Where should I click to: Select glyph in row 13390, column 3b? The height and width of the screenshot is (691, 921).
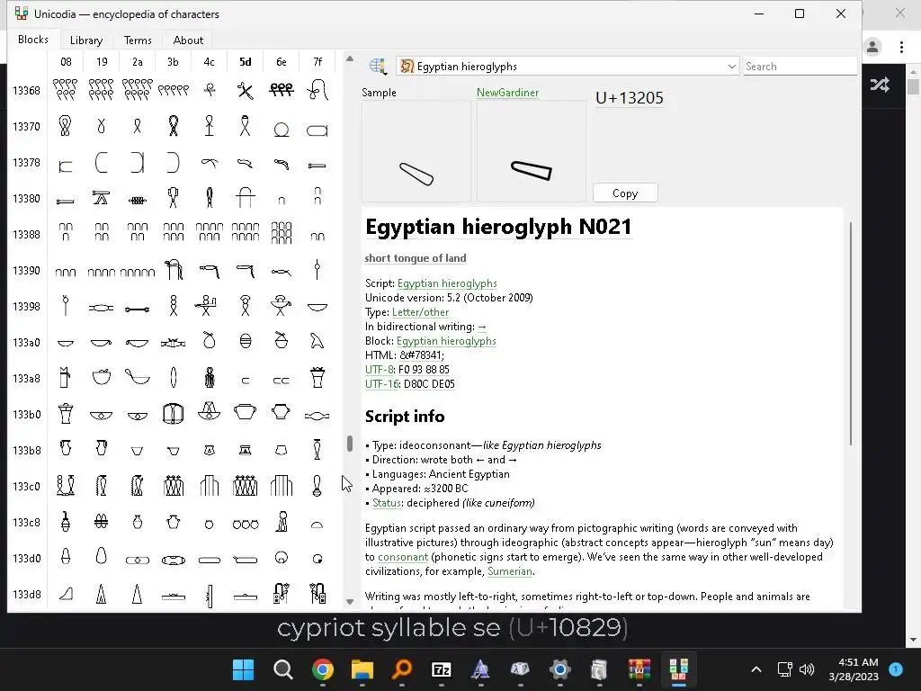pyautogui.click(x=174, y=270)
